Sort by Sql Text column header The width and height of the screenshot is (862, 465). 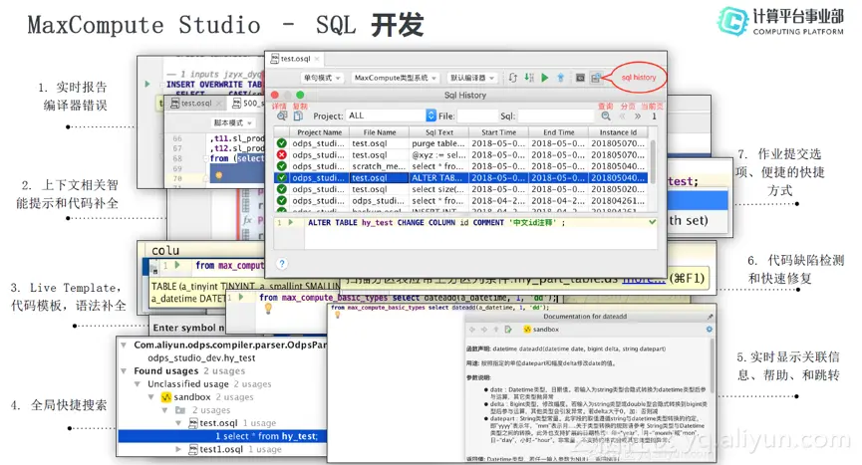[439, 132]
